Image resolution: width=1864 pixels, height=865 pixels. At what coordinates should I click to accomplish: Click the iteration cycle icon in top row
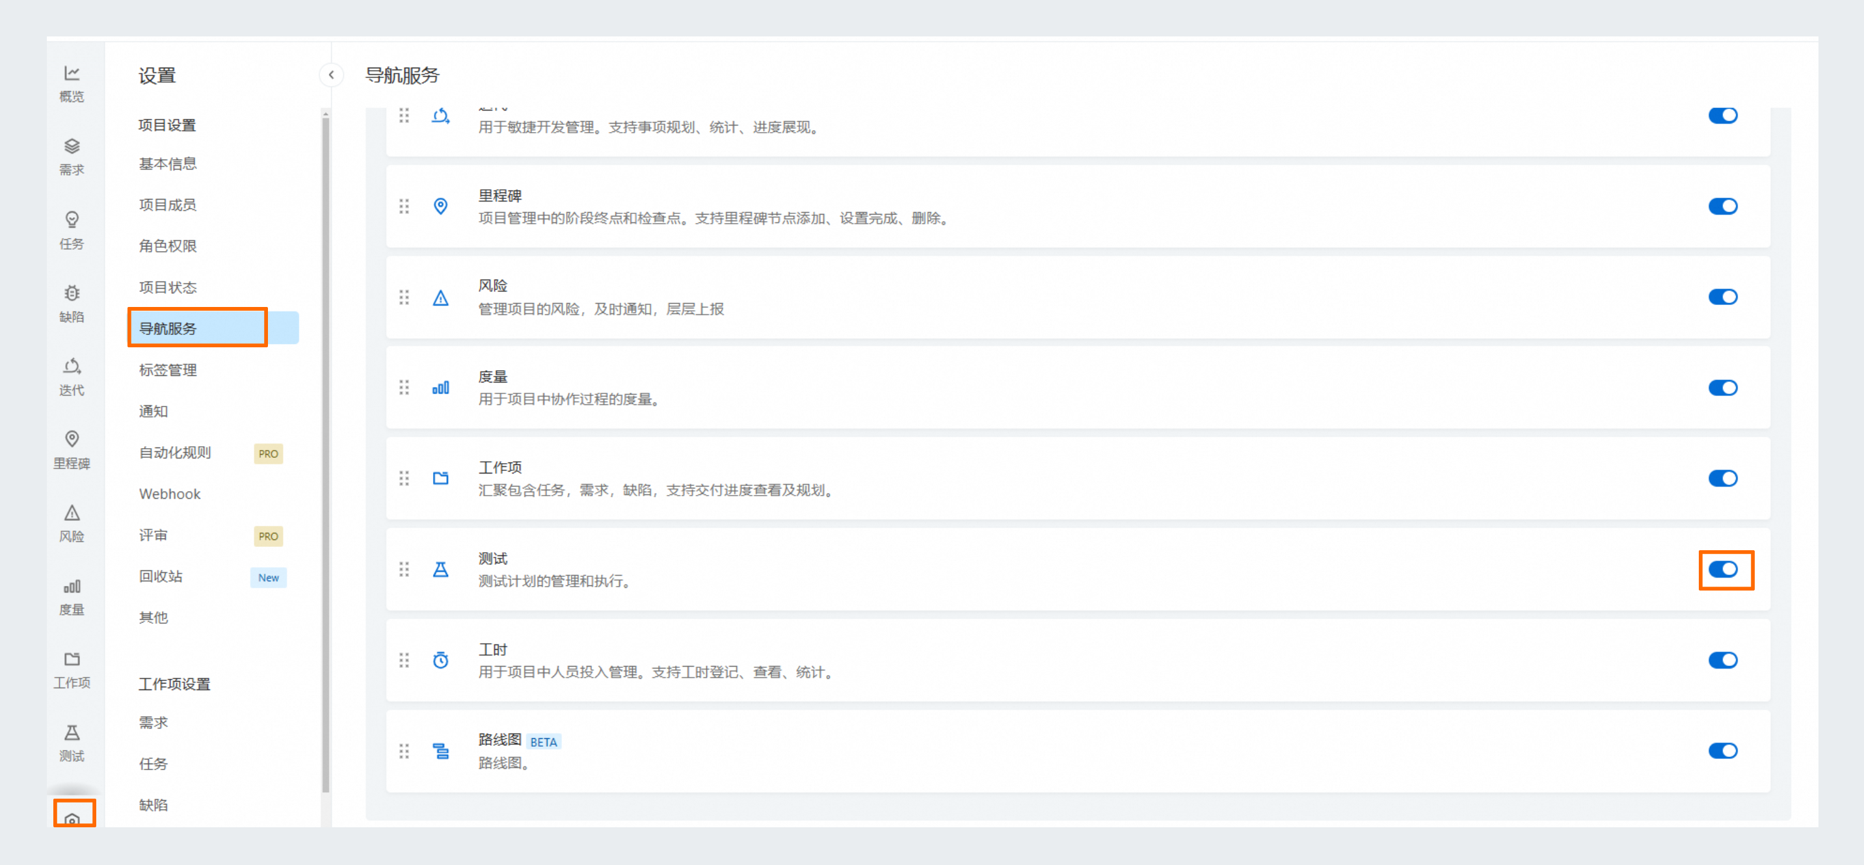tap(441, 116)
